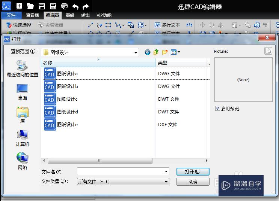279x201 pixels.
Task: Click the 取消 button
Action: (x=193, y=182)
